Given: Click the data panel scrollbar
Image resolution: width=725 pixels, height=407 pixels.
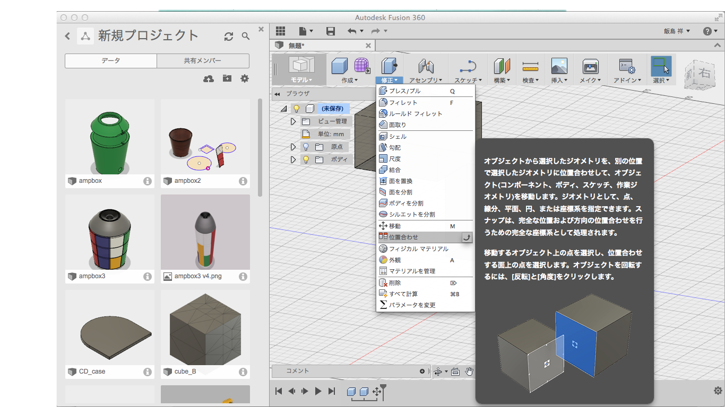Looking at the screenshot, I should coord(260,147).
